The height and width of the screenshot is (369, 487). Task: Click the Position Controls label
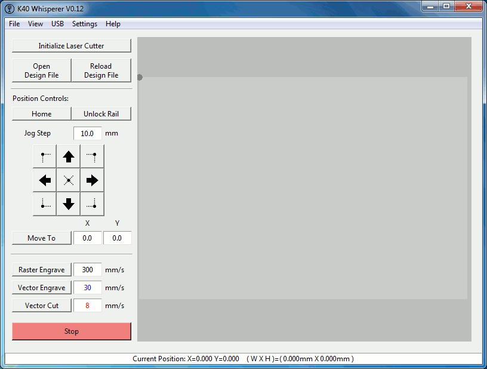[x=41, y=99]
